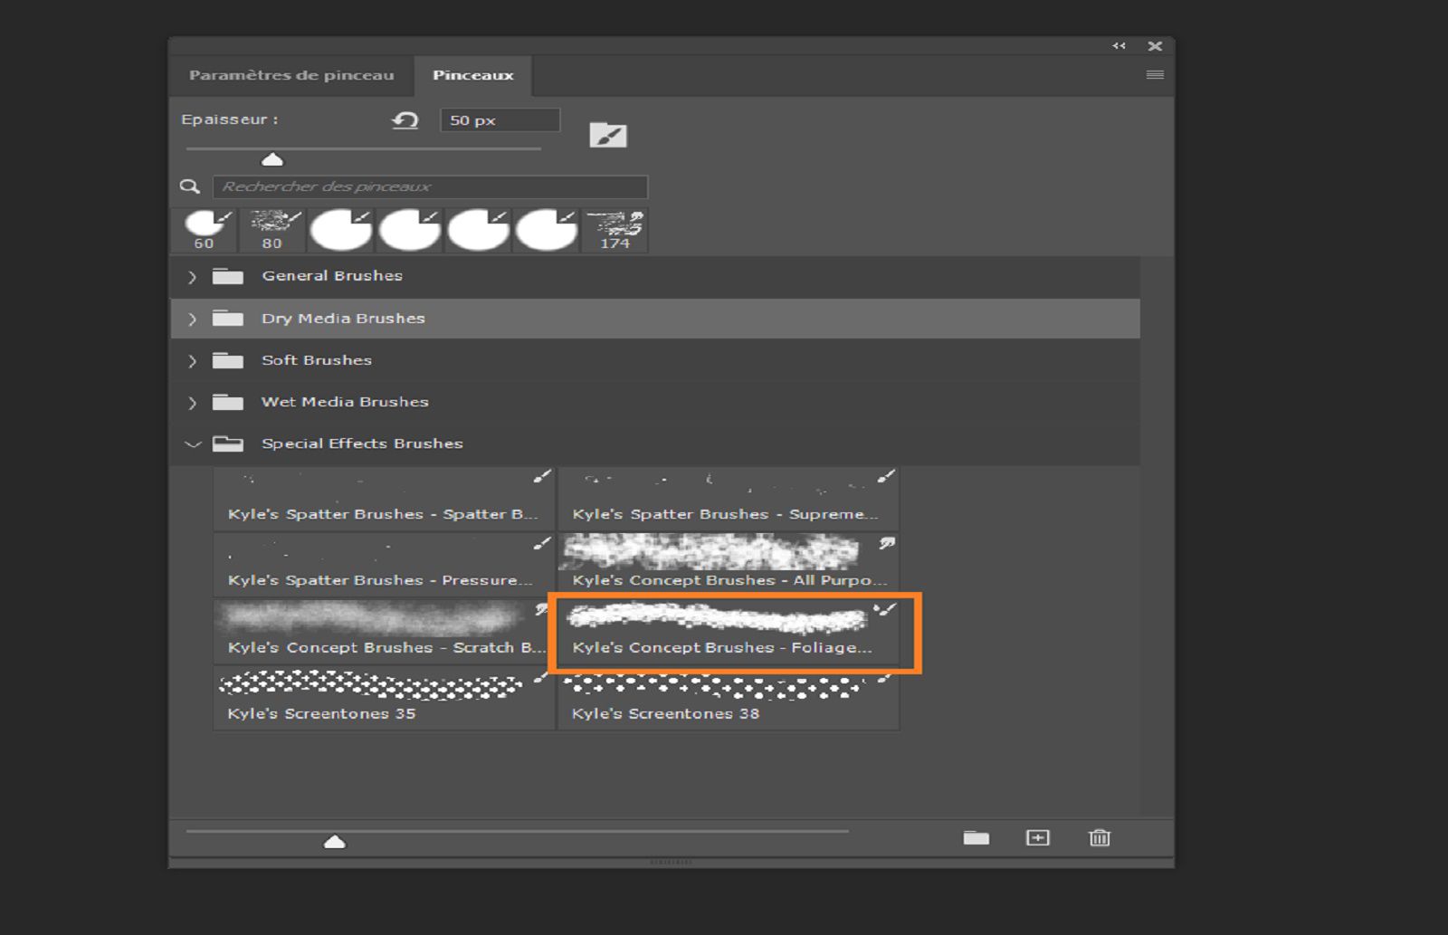Collapse the panel with the double-arrow icon

pos(1119,46)
